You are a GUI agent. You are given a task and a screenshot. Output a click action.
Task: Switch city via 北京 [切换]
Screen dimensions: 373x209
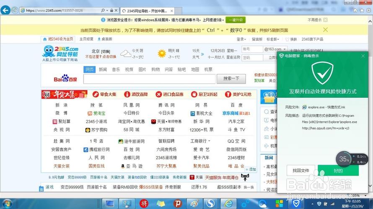click(101, 51)
